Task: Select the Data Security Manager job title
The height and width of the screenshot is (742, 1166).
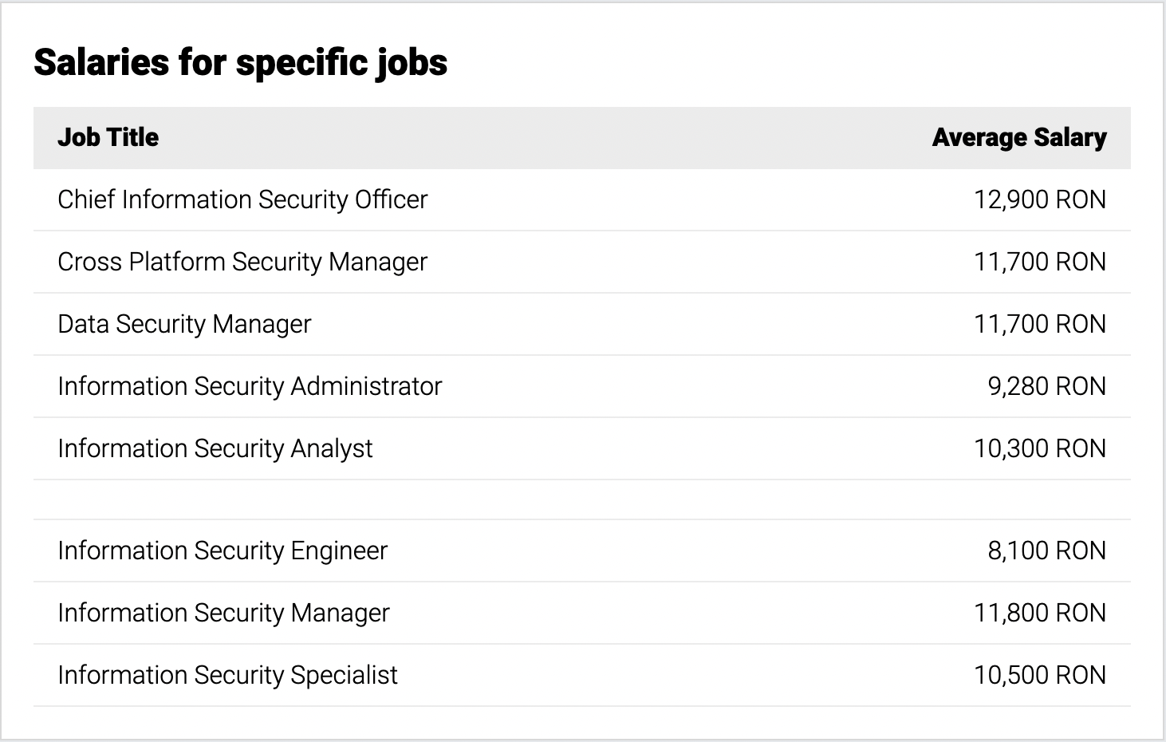Action: click(184, 325)
